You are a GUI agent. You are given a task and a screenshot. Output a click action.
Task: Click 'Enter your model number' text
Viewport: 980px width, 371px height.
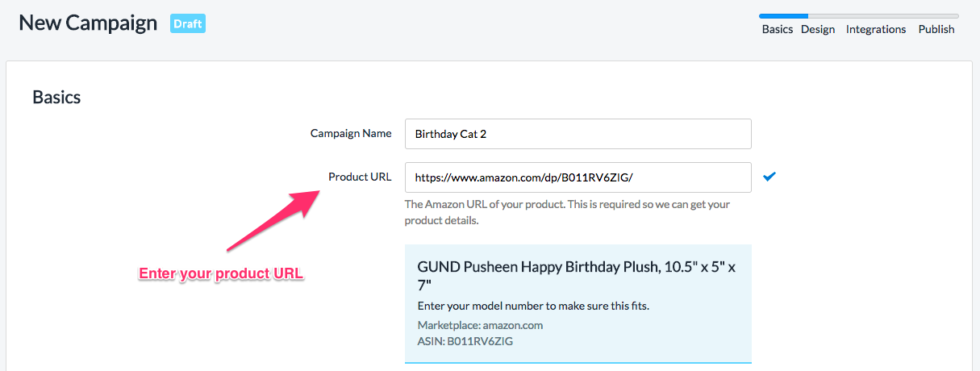click(533, 306)
